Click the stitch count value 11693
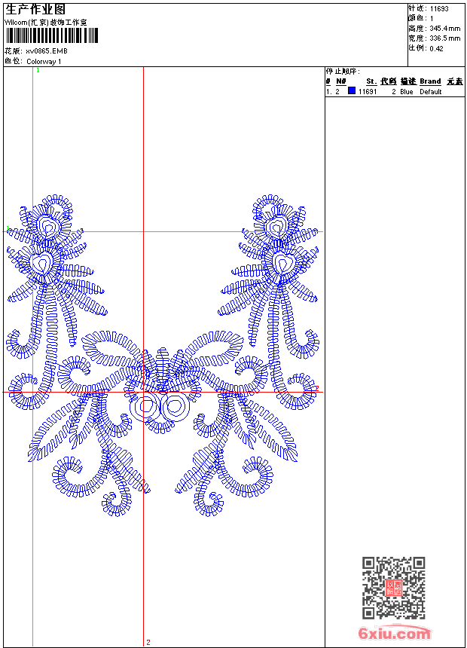Viewport: 467px width, 648px height. click(439, 8)
